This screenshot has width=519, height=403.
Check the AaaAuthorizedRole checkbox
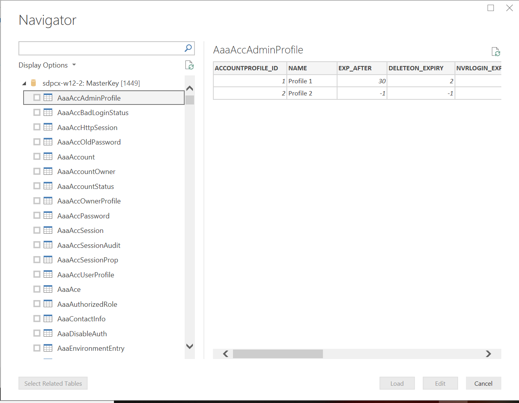(x=37, y=304)
